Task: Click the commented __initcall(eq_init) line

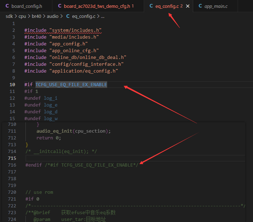Action: coord(61,152)
